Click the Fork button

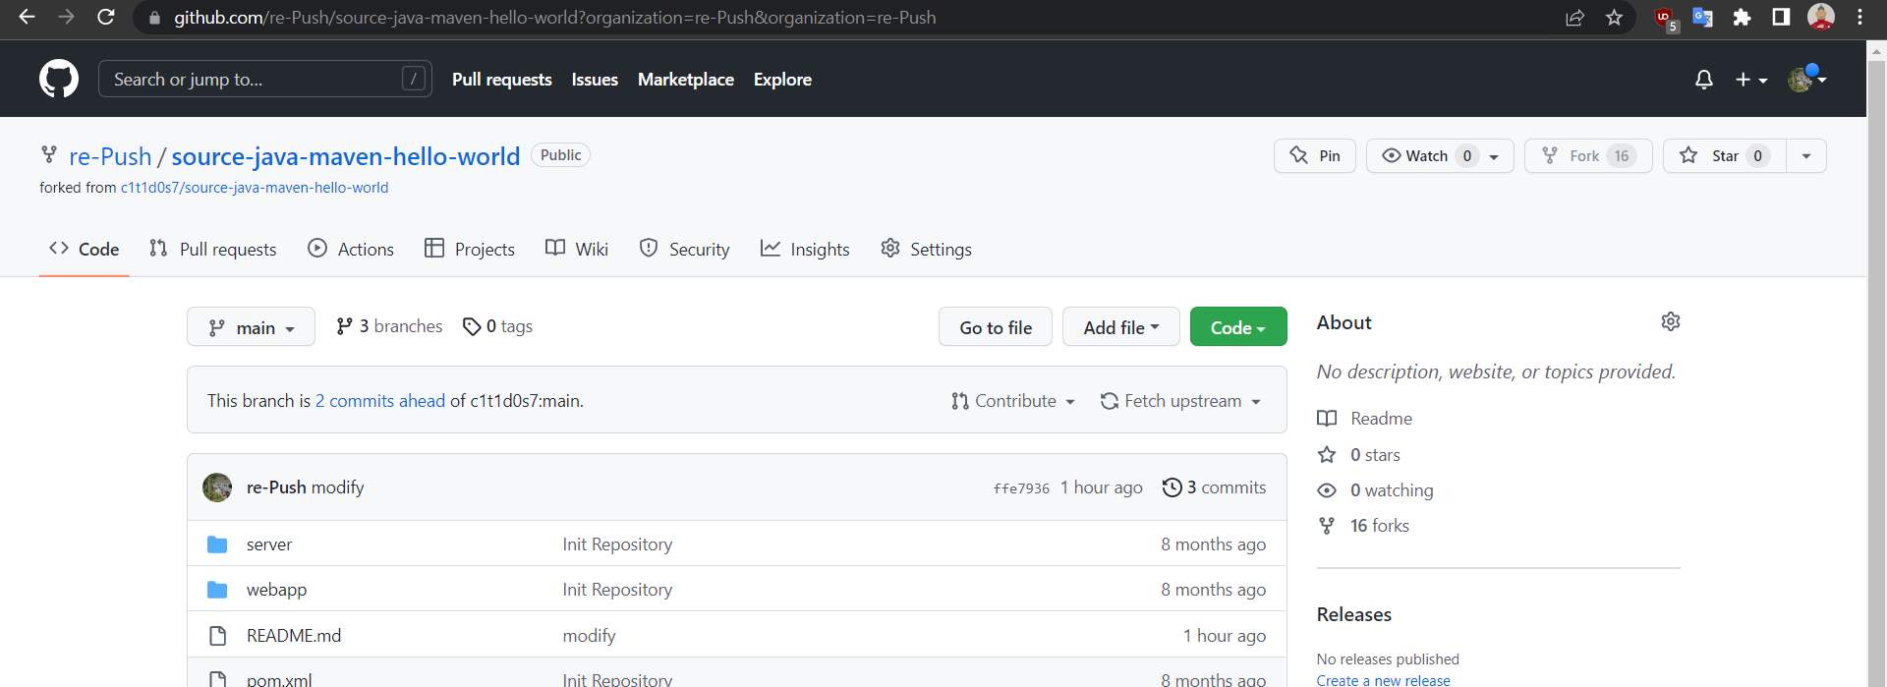(x=1588, y=155)
